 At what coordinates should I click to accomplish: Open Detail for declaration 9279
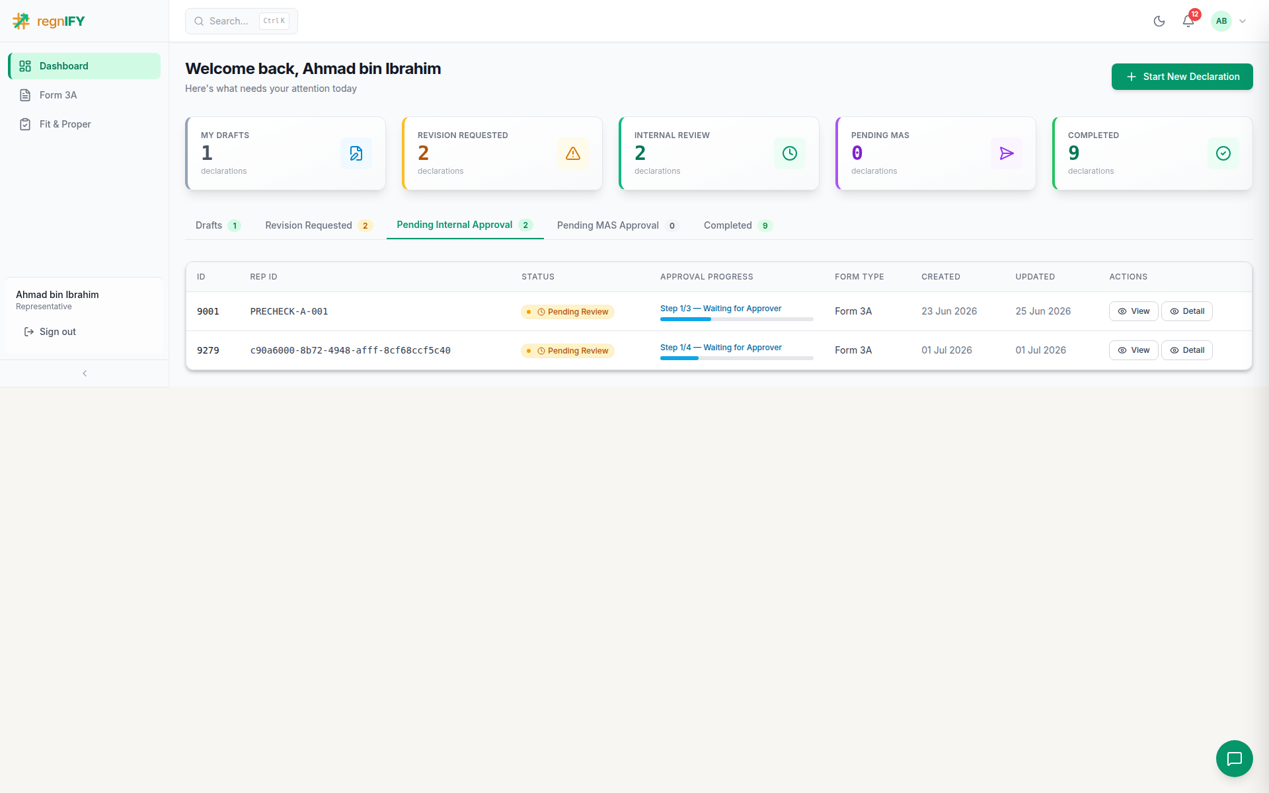click(1187, 350)
